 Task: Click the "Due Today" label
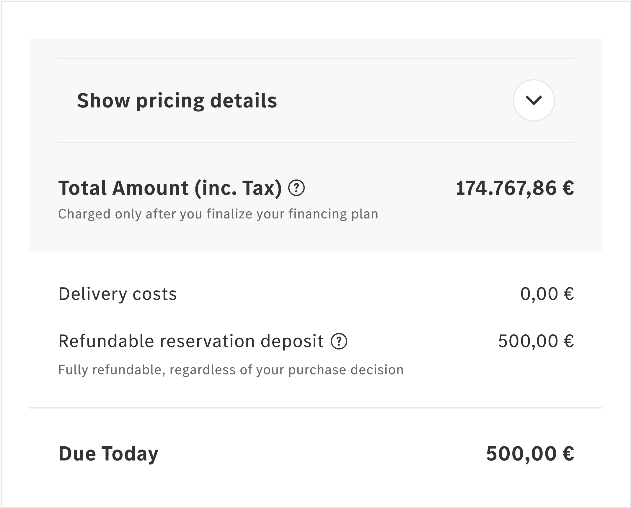tap(108, 453)
